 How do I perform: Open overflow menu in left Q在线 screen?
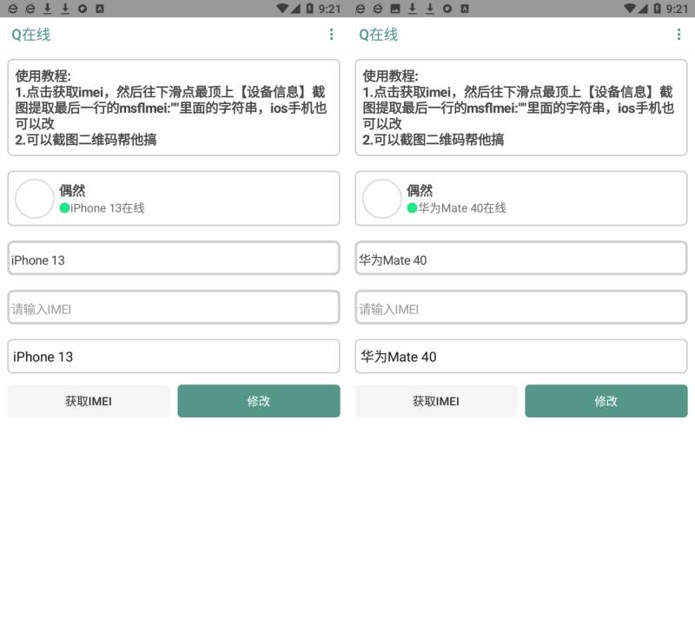(331, 35)
